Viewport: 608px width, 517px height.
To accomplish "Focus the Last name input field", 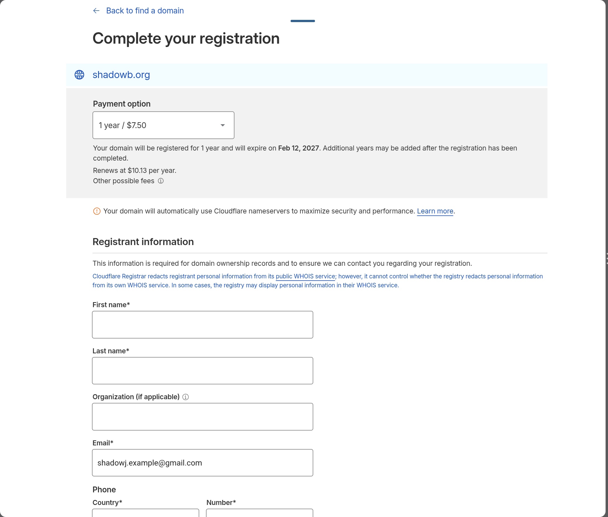I will click(x=202, y=371).
